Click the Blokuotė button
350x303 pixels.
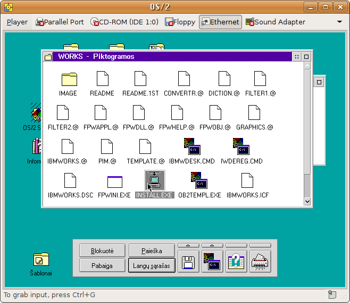click(x=102, y=250)
